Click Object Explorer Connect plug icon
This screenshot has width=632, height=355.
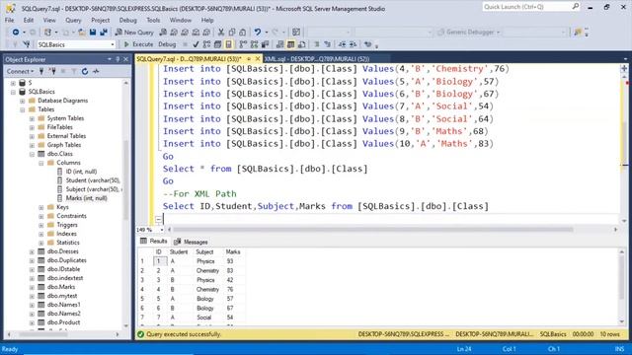[x=41, y=71]
